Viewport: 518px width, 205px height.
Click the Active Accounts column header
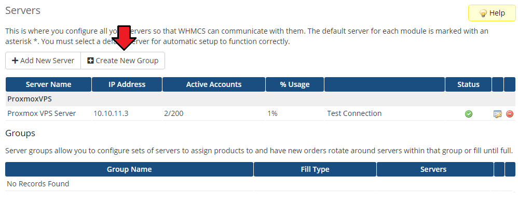click(214, 84)
